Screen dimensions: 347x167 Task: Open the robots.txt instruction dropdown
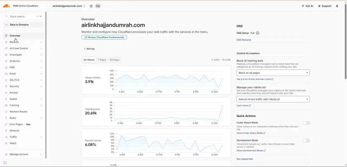pyautogui.click(x=273, y=99)
